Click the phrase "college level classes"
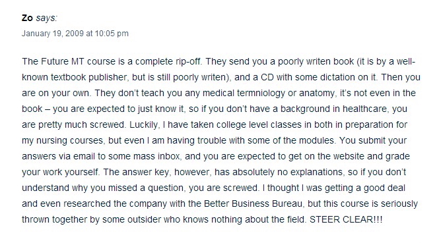The width and height of the screenshot is (437, 243). click(259, 124)
